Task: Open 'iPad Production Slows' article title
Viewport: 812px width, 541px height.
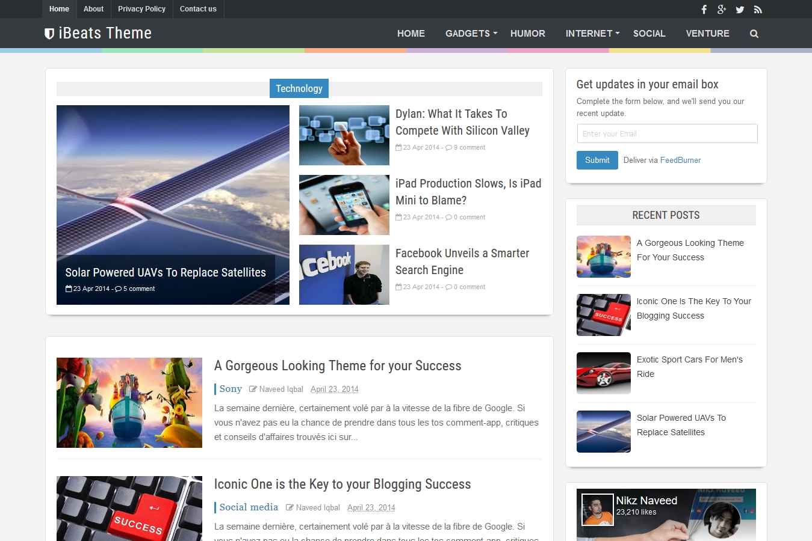Action: tap(468, 192)
